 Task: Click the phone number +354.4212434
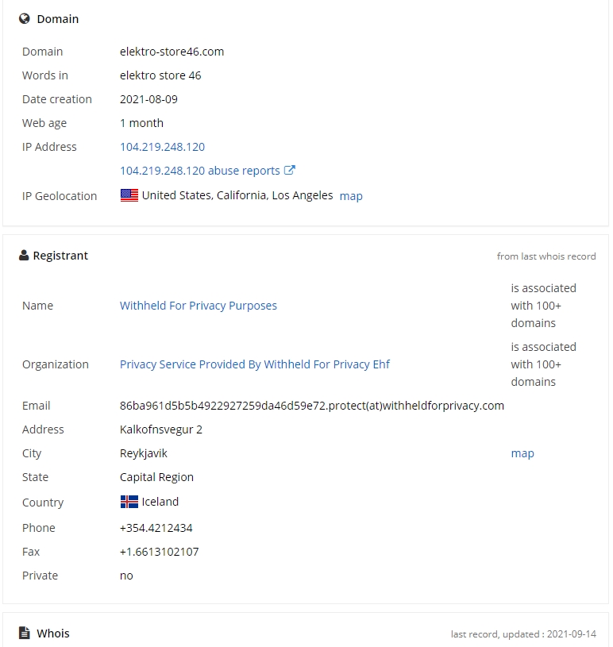point(156,528)
